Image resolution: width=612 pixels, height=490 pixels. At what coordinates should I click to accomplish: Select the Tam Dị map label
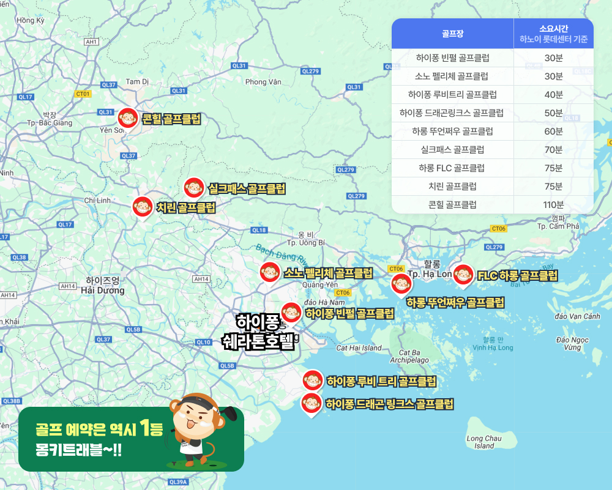(x=137, y=81)
